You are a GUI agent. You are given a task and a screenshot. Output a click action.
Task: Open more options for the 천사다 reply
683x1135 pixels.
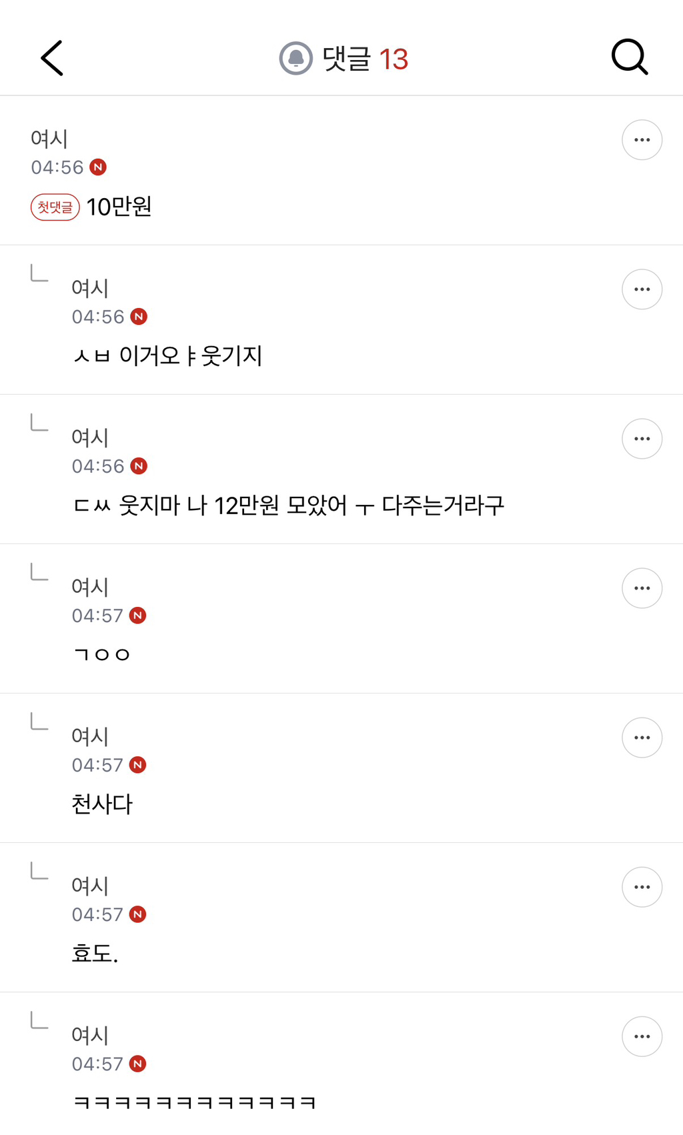[x=642, y=738]
